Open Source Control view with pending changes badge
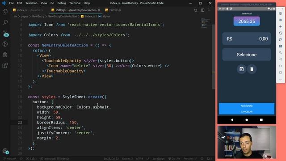The image size is (286, 161). click(5, 34)
